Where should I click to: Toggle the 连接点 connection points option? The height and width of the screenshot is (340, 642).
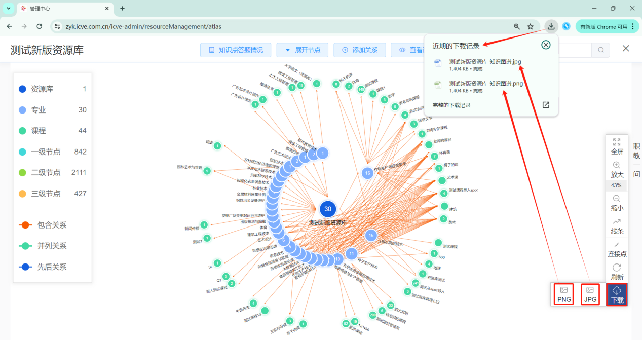617,248
